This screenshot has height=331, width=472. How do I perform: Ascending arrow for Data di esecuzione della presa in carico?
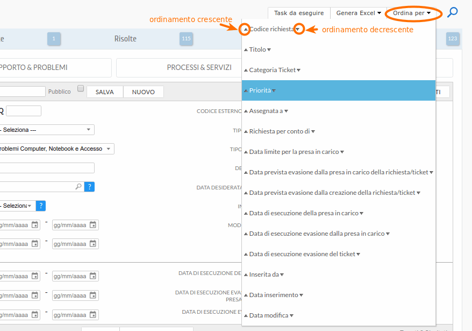tap(246, 214)
